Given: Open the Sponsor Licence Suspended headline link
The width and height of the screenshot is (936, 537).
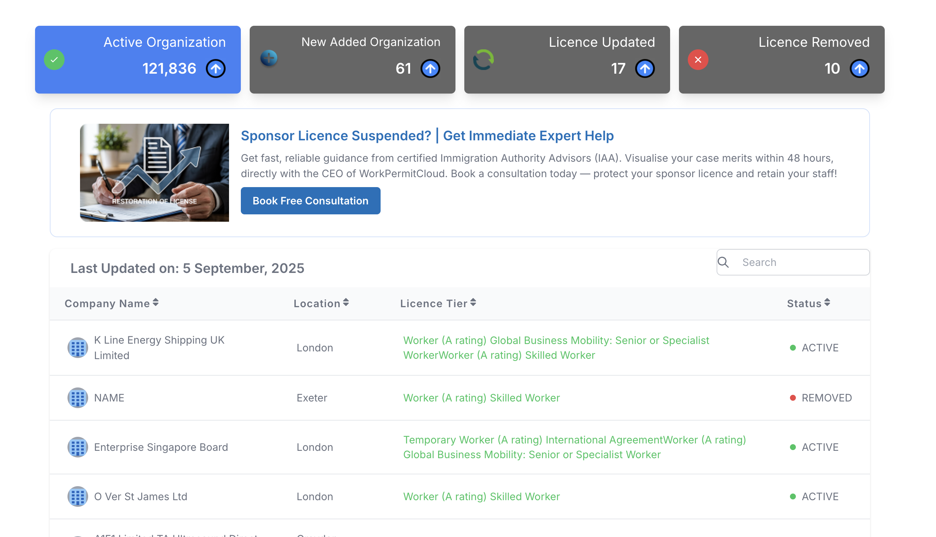Looking at the screenshot, I should tap(427, 136).
